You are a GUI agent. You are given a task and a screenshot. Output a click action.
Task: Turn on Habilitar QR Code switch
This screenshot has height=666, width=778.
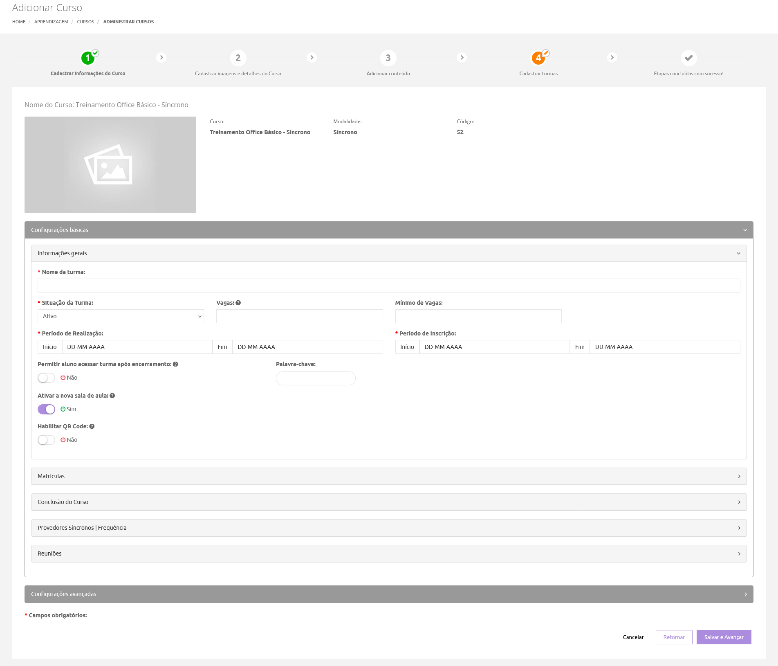46,440
